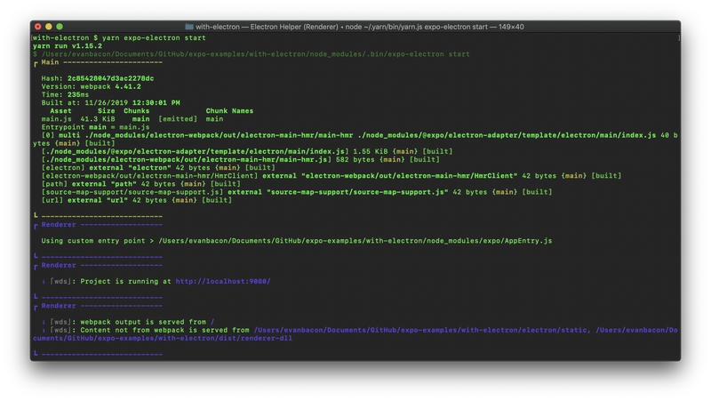Click the node_modules/.bin/expo-electron start path line
711x401 pixels.
coord(252,54)
